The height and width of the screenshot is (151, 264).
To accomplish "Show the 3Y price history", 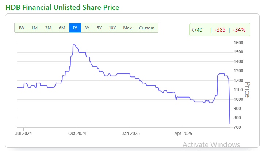I will click(87, 28).
